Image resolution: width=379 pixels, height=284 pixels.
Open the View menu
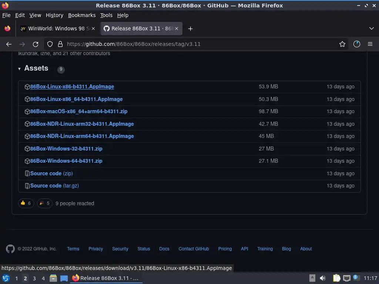click(x=35, y=15)
